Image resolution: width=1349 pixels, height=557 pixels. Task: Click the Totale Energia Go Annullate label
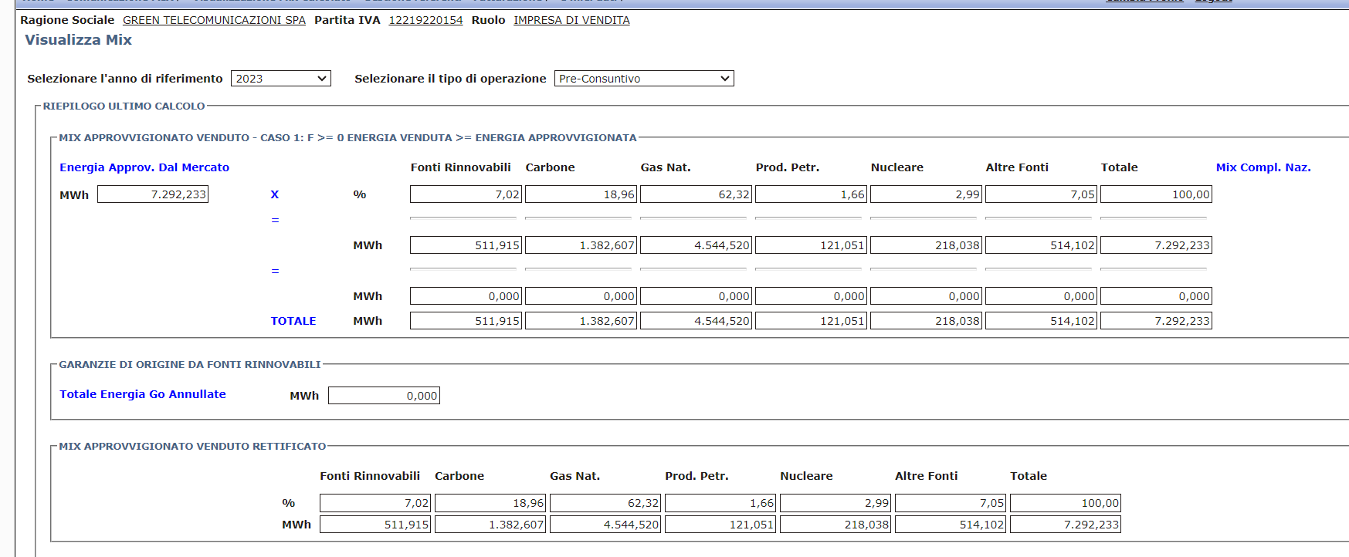pyautogui.click(x=143, y=394)
